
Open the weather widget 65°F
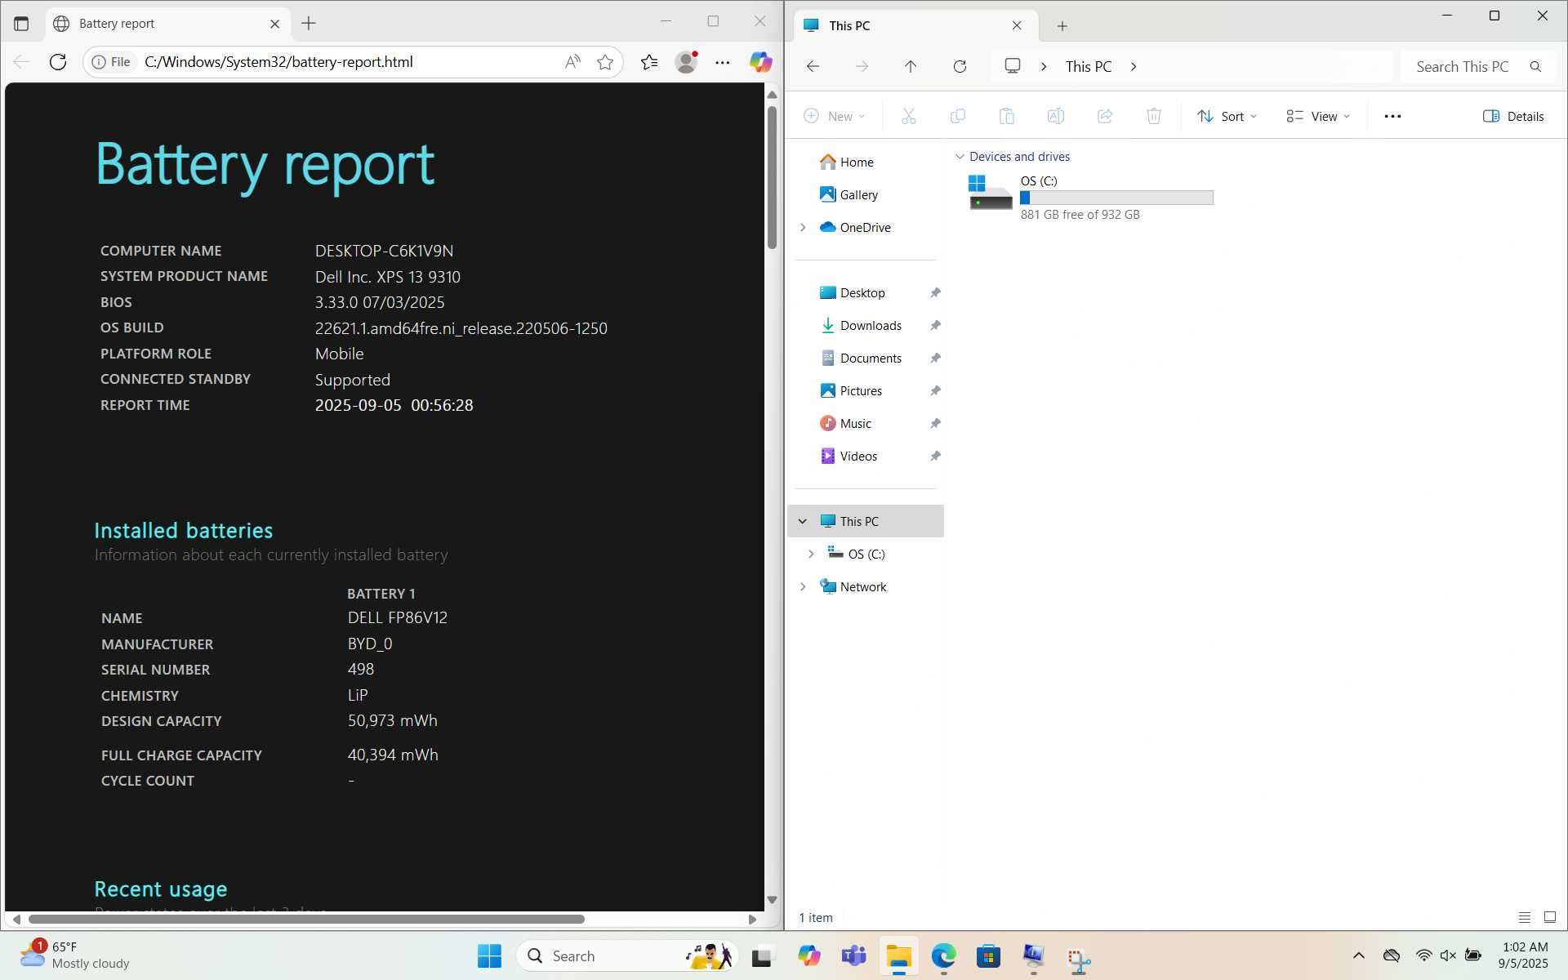tap(75, 955)
